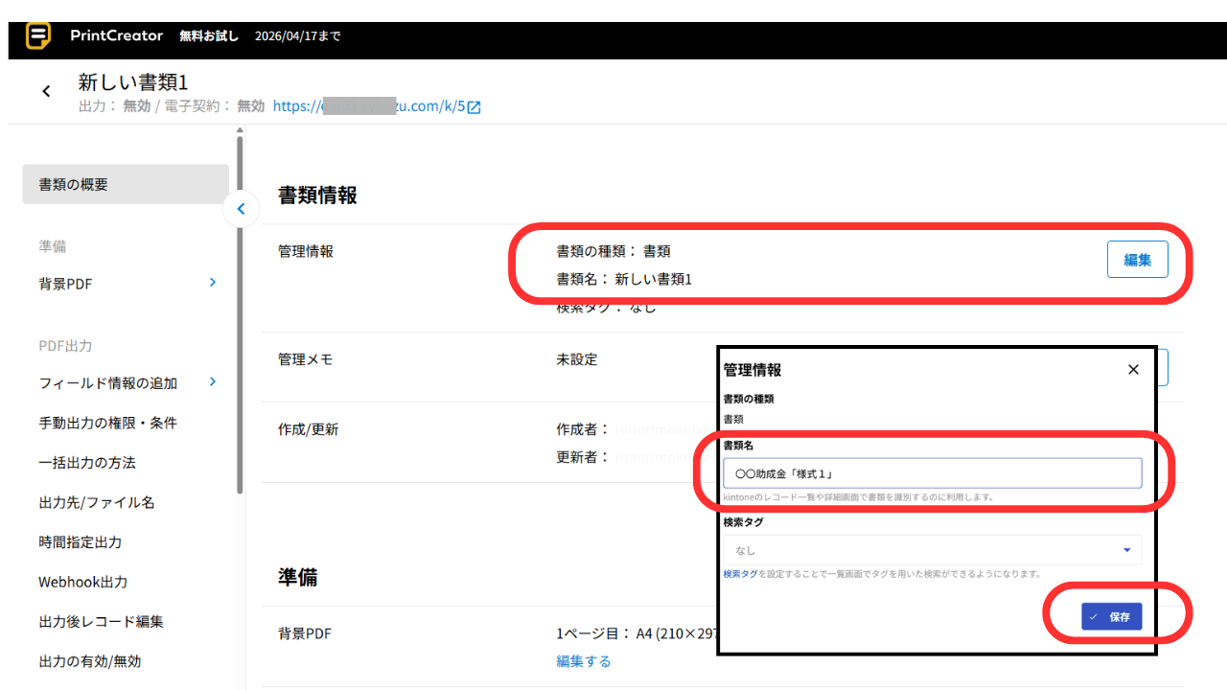This screenshot has height=690, width=1227.
Task: Open the 一括出力の方法 page
Action: click(x=96, y=462)
